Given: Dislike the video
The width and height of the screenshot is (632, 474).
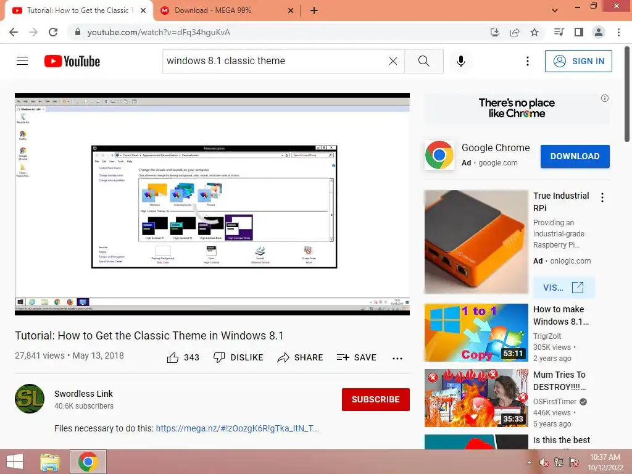Looking at the screenshot, I should [238, 357].
